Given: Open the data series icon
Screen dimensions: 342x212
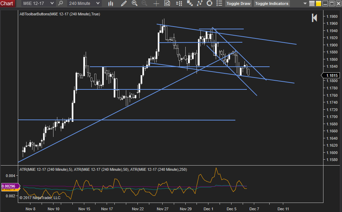Looking at the screenshot, I should tap(190, 3).
